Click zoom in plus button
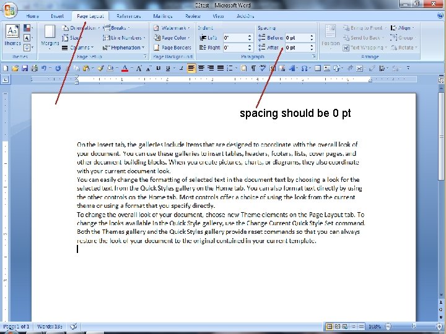Screen dimensions: 446x334 440,327
